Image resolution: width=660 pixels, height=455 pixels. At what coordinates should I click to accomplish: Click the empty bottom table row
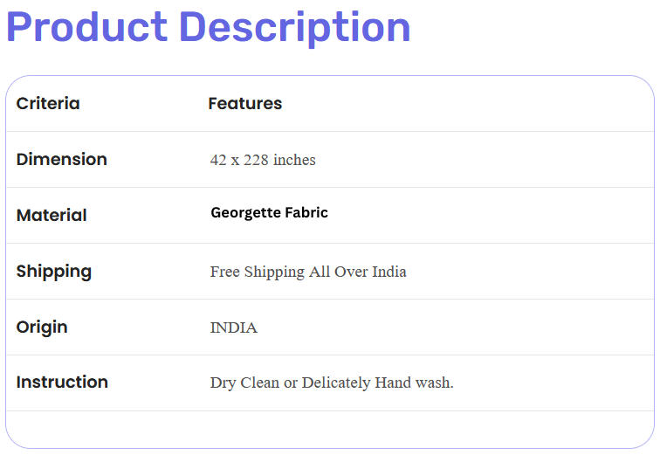[x=330, y=430]
